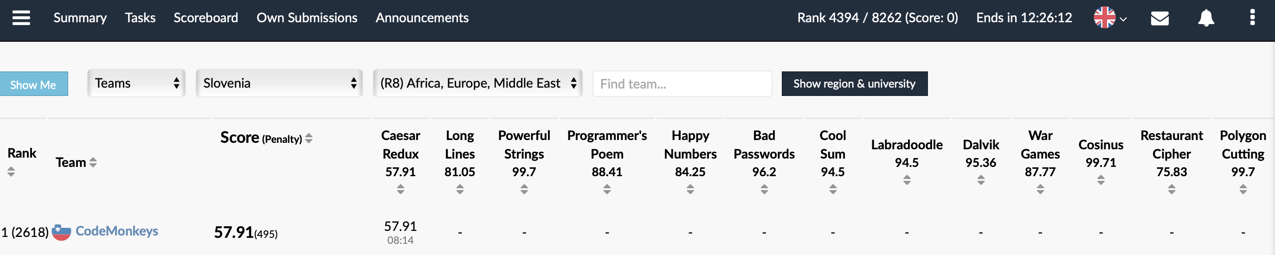Image resolution: width=1275 pixels, height=255 pixels.
Task: Sort by Caesar Redux column arrows
Action: (x=400, y=189)
